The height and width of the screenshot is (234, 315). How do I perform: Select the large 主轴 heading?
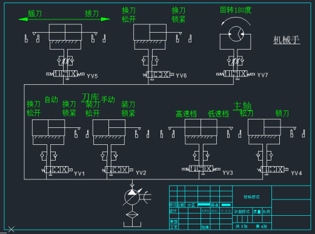coord(242,106)
